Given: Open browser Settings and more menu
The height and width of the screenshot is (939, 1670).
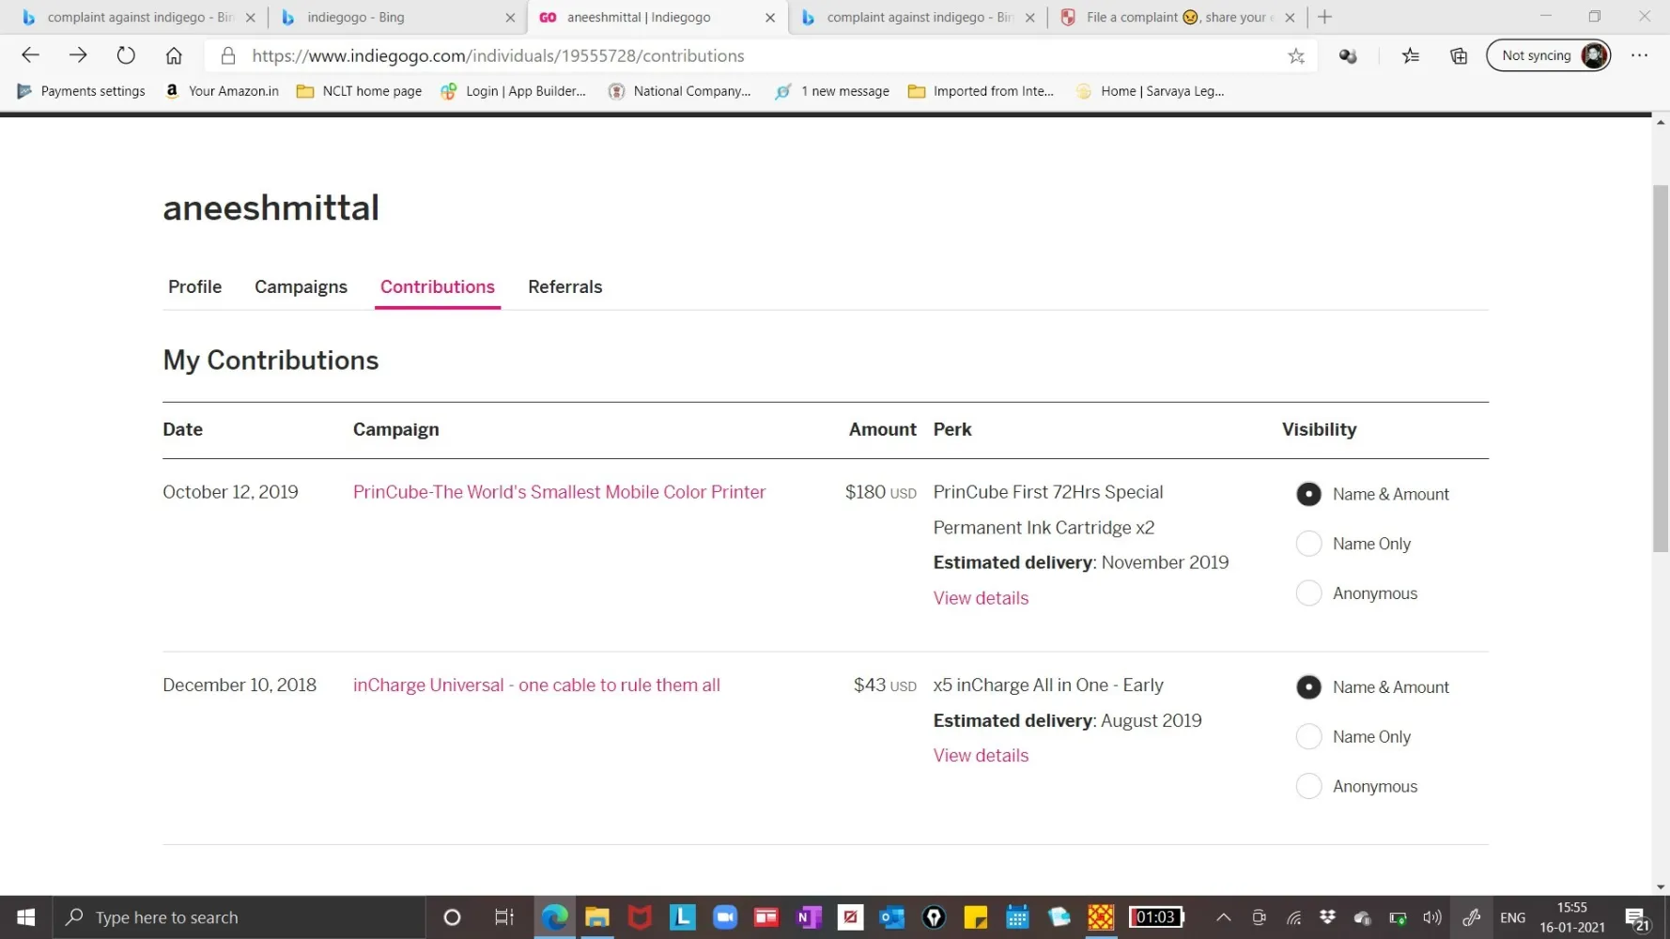Looking at the screenshot, I should (1639, 55).
